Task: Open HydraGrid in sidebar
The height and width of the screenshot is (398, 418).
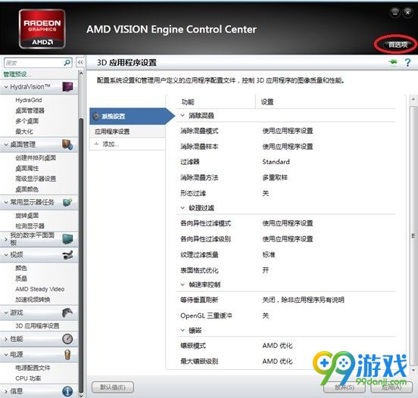Action: coord(29,100)
